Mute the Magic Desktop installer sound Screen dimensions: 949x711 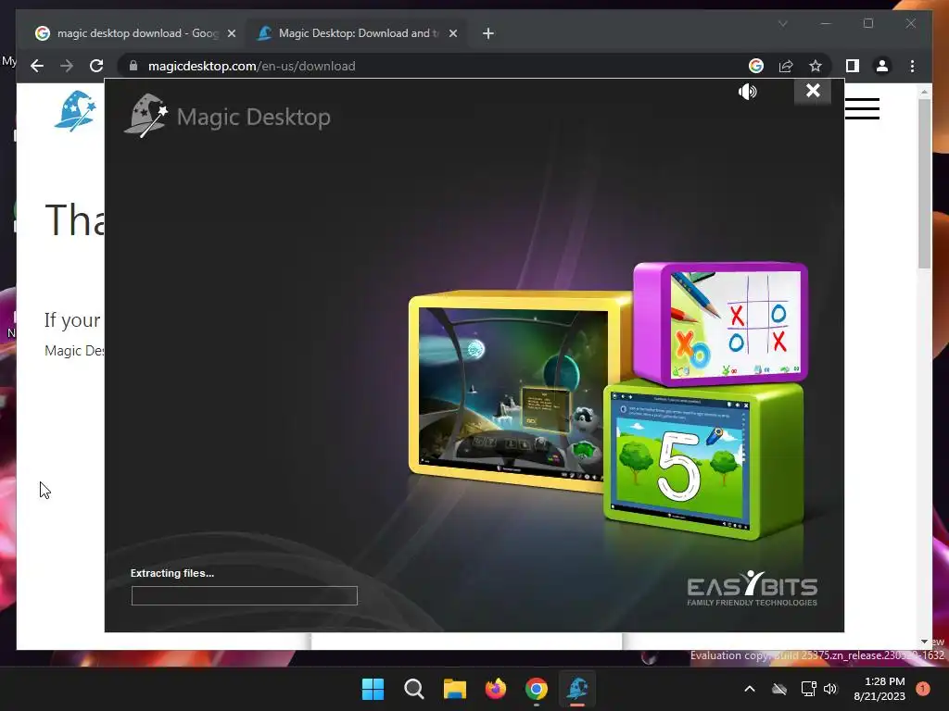(748, 92)
